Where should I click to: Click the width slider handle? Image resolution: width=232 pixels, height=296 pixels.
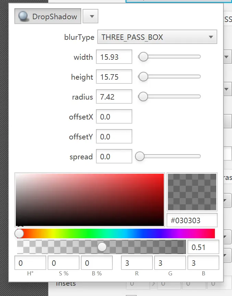pos(143,57)
